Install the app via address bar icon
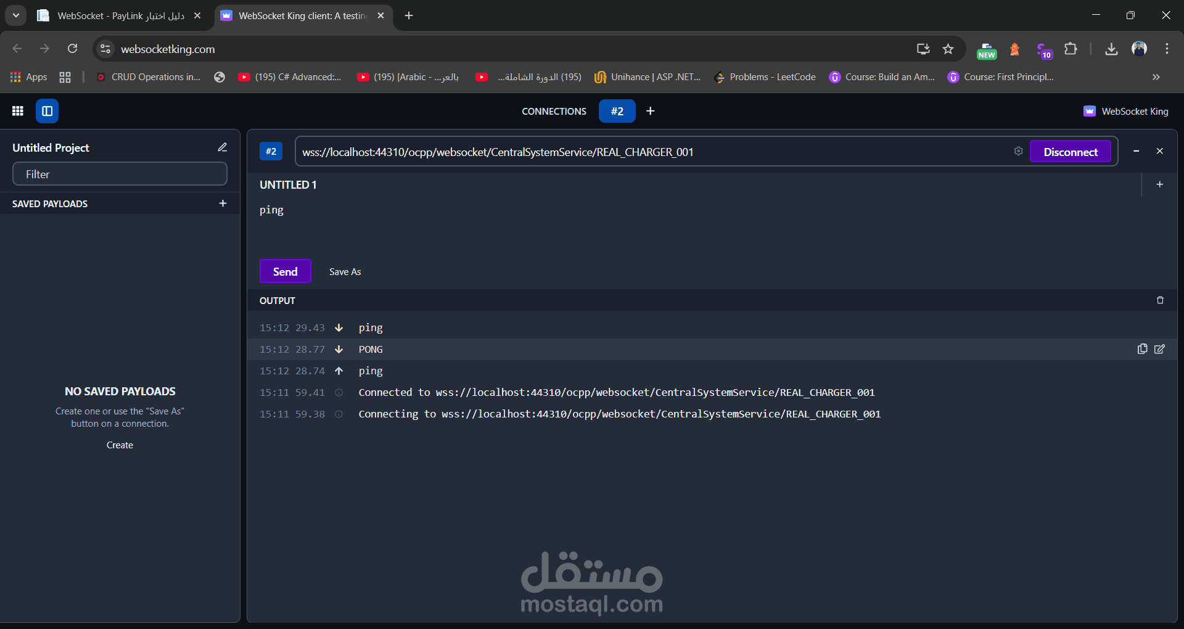1184x629 pixels. pyautogui.click(x=923, y=49)
